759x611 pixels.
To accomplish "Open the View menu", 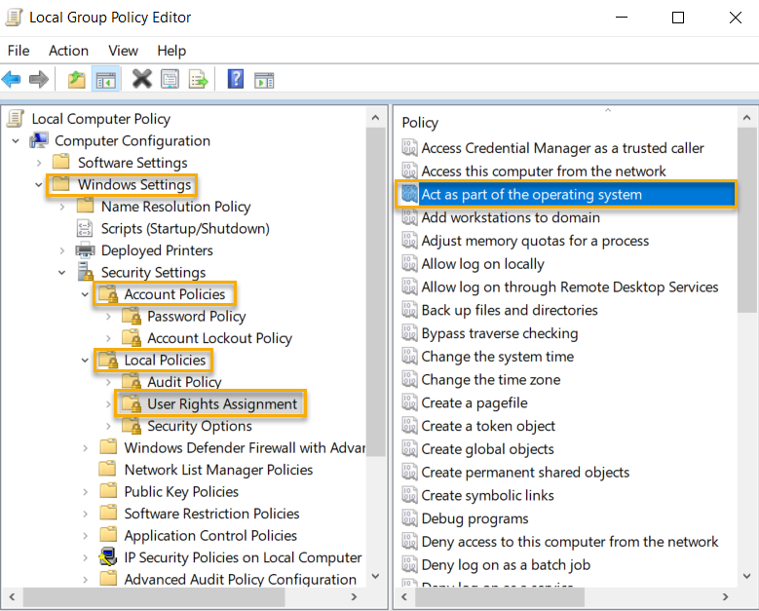I will 123,51.
